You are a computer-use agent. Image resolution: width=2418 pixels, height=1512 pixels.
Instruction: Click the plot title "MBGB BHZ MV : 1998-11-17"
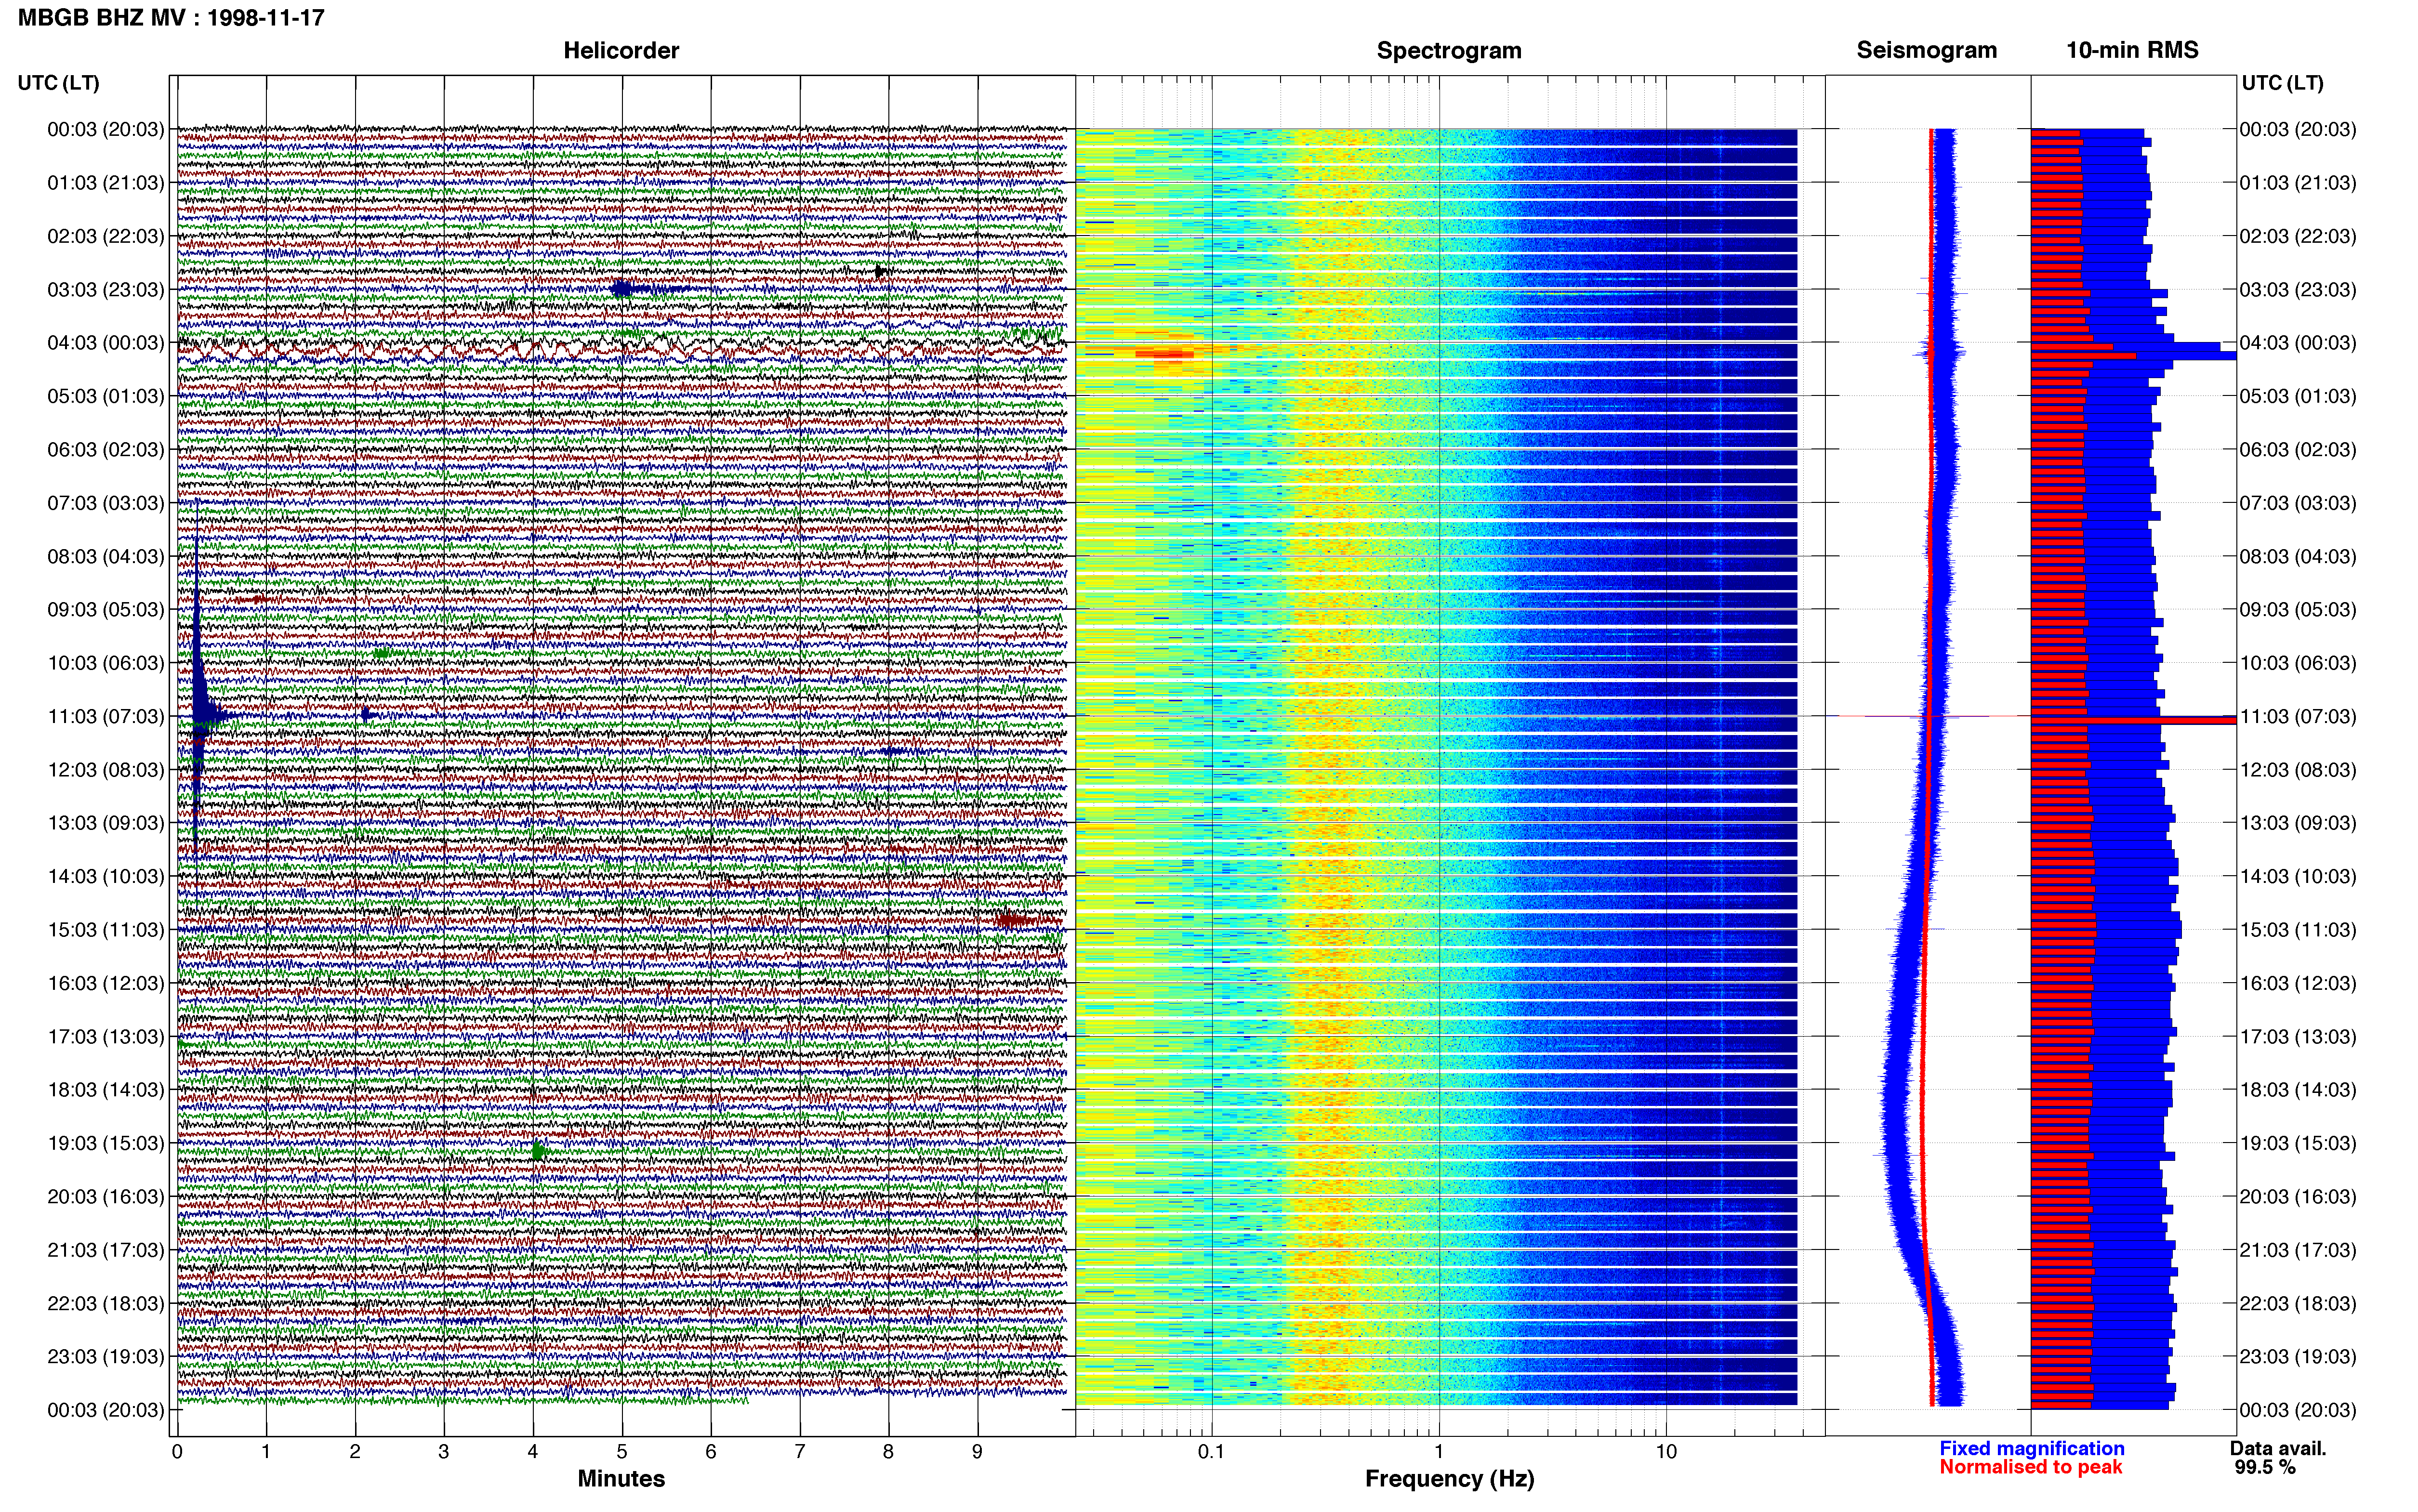(x=171, y=17)
